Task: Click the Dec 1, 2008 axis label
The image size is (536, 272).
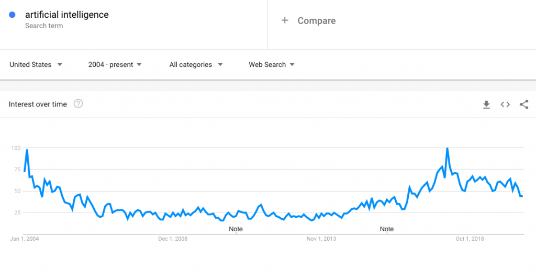Action: (x=173, y=239)
